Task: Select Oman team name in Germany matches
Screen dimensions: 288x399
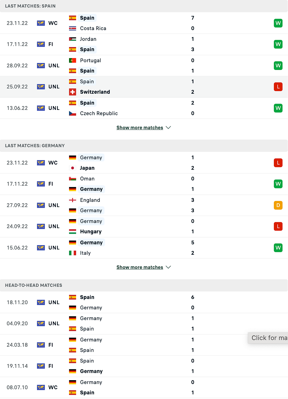Action: [x=87, y=179]
